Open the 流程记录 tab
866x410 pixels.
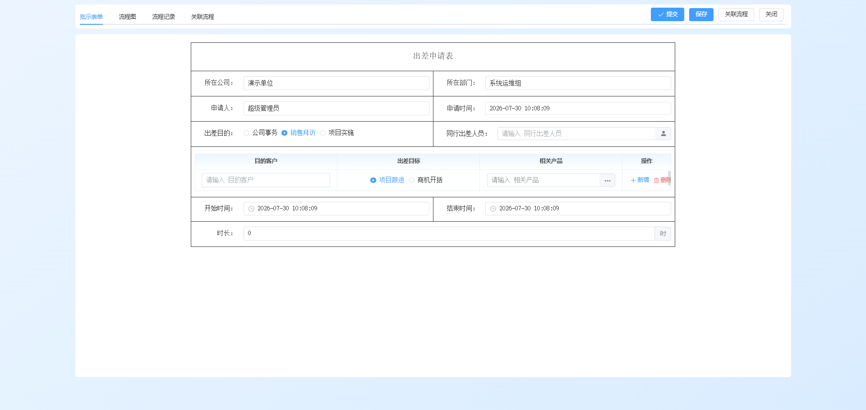coord(163,17)
